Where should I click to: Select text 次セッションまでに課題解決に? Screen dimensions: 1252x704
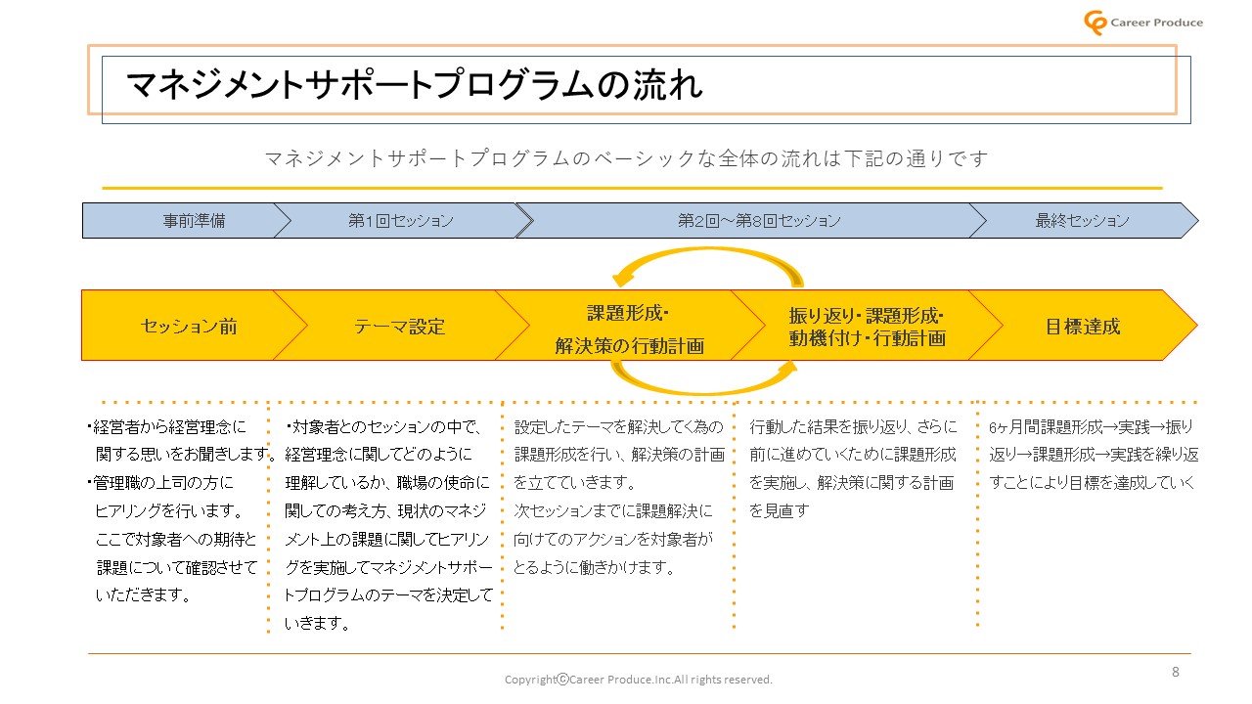point(613,511)
